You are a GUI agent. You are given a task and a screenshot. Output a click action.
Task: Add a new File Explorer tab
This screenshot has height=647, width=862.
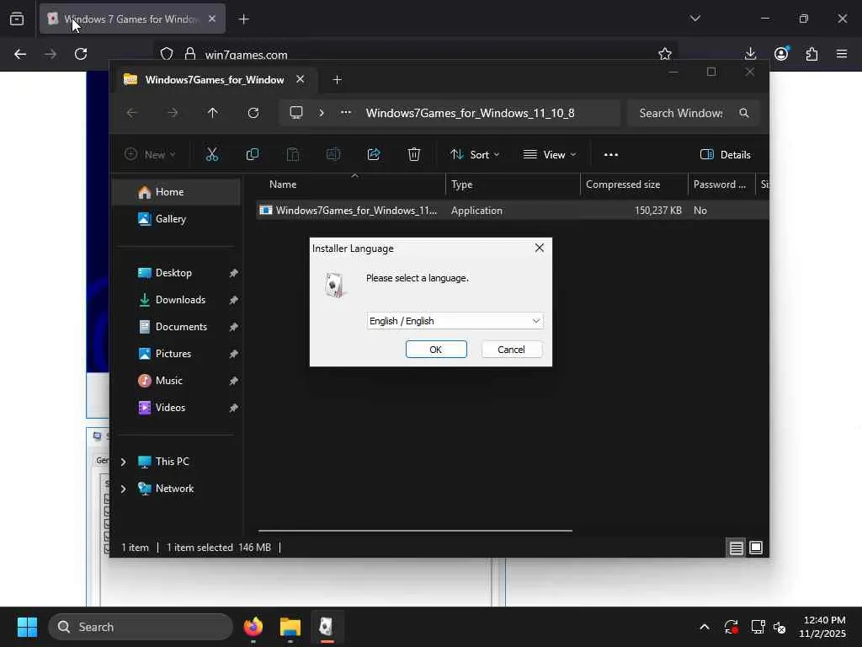(337, 80)
